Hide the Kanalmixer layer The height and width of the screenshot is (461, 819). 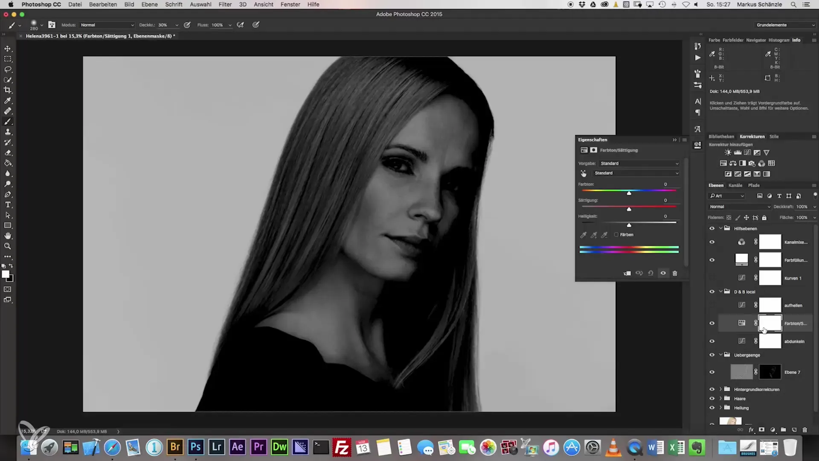pos(712,242)
